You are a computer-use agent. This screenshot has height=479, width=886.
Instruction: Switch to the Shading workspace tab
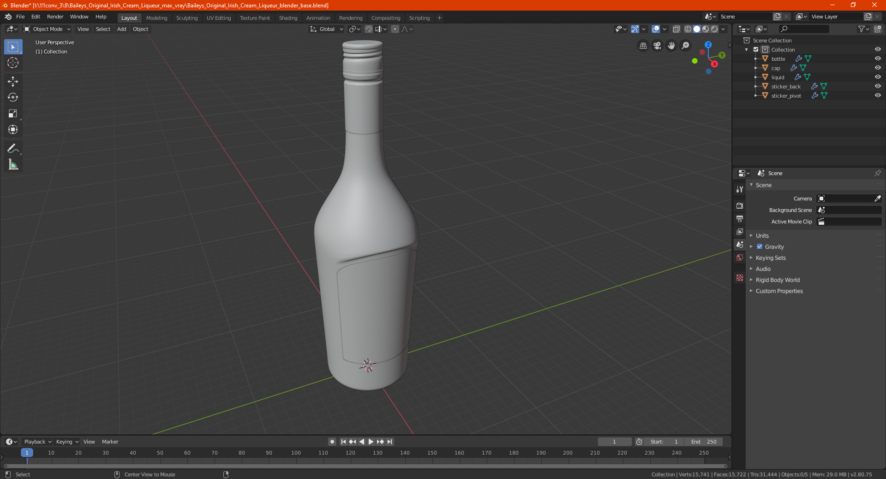coord(288,18)
